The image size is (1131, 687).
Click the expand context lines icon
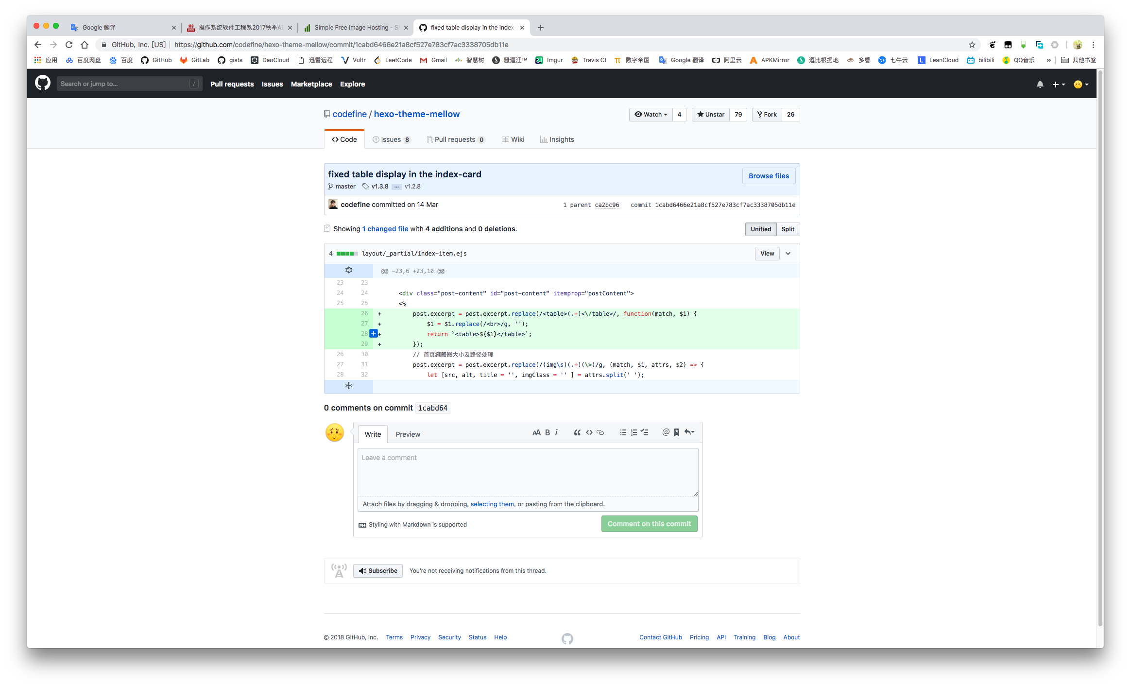pyautogui.click(x=347, y=270)
